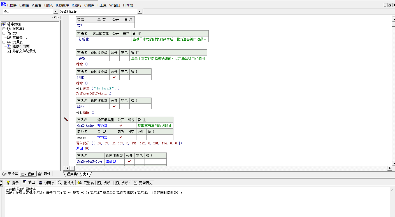395x217 pixels.
Task: Click the 监视表 magnifier icon
Action: 60,183
